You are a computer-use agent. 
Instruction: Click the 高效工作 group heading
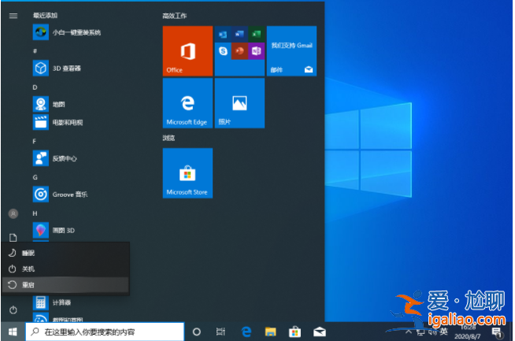pyautogui.click(x=174, y=16)
